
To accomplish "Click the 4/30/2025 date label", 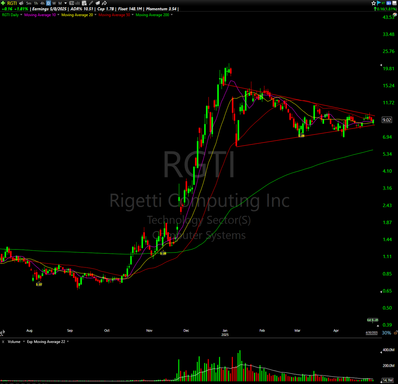I will tap(371, 333).
